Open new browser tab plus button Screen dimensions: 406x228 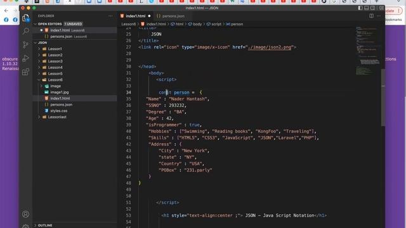[376, 1]
